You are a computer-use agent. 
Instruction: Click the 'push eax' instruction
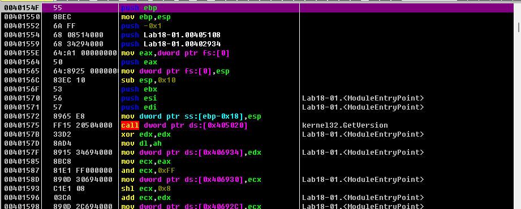(139, 62)
